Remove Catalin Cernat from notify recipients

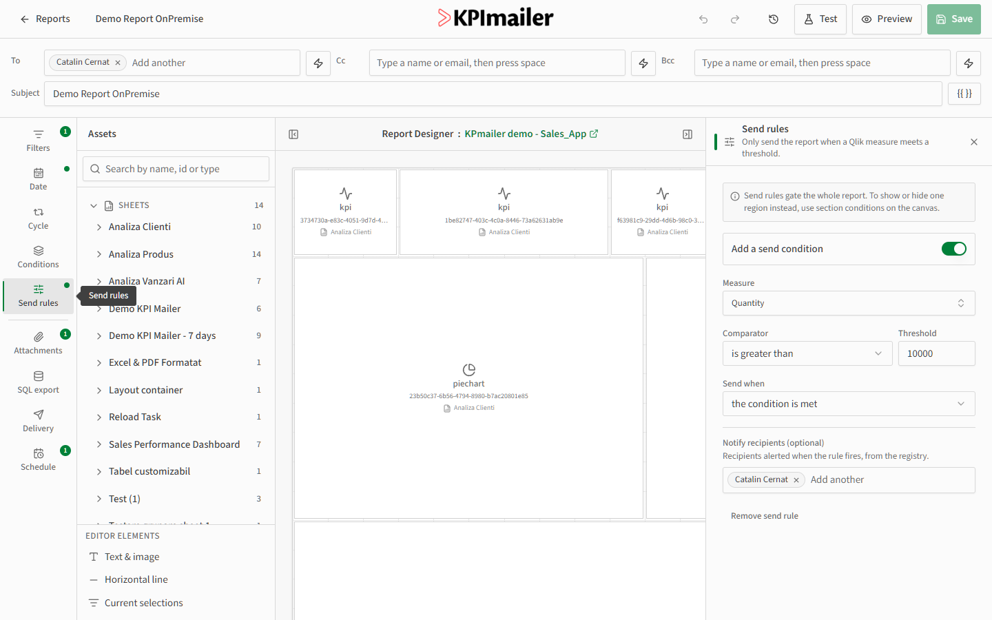[796, 480]
